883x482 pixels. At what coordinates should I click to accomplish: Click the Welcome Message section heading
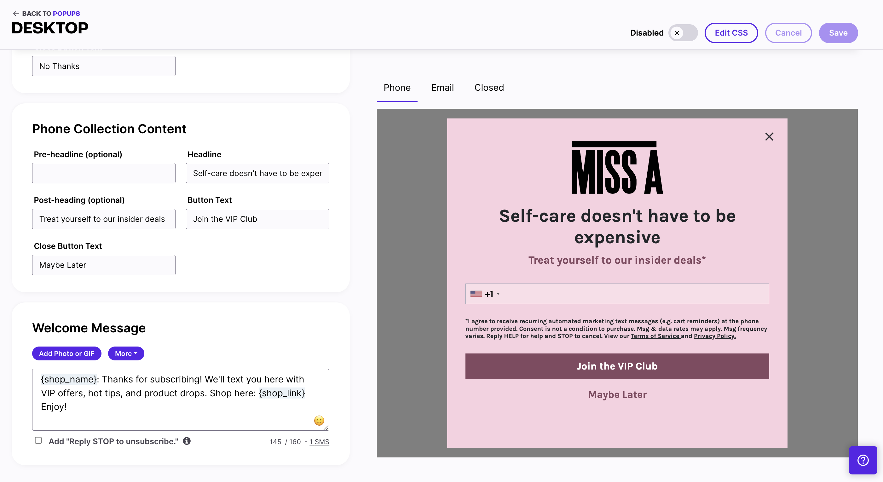(x=89, y=328)
